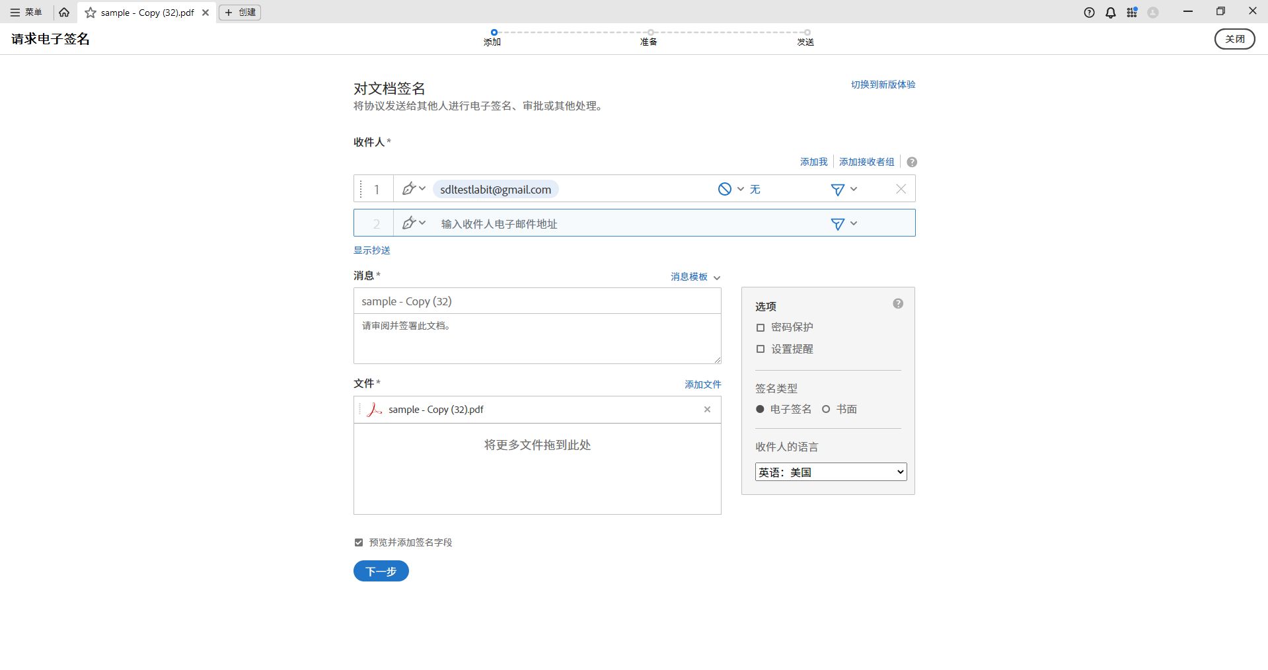The height and width of the screenshot is (670, 1268).
Task: Open the 收件人的语言 language dropdown
Action: coord(830,471)
